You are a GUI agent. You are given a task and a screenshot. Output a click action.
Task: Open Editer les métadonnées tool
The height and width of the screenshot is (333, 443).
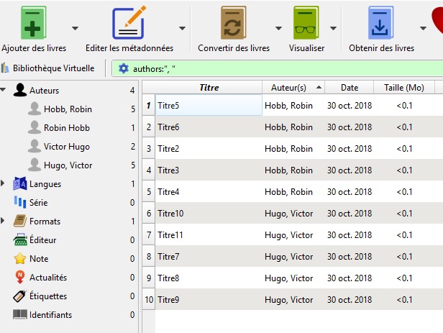(129, 24)
